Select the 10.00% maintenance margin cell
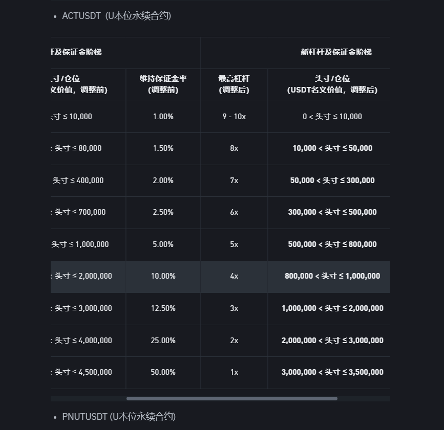The height and width of the screenshot is (430, 444). pyautogui.click(x=163, y=276)
